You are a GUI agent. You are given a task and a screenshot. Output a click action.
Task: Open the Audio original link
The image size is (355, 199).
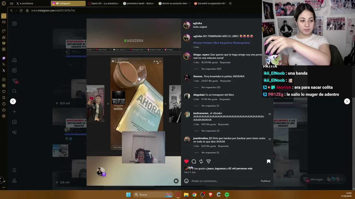[200, 27]
